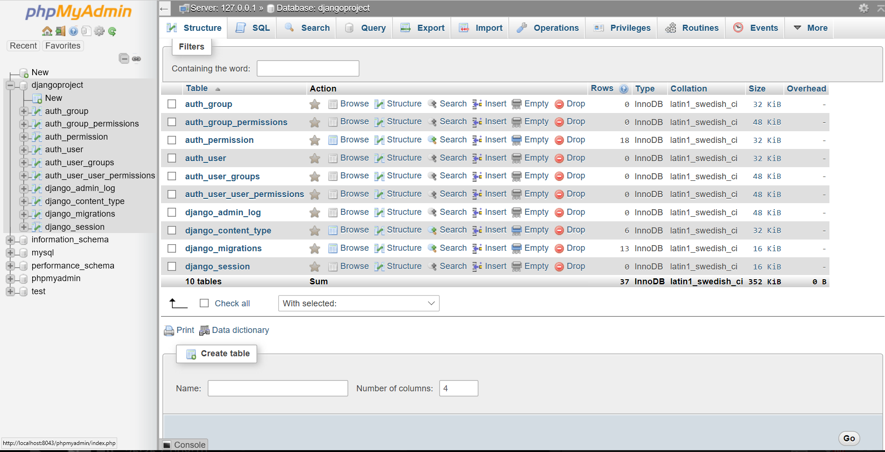Click the Rows column help icon
Viewport: 885px width, 452px height.
[x=624, y=89]
